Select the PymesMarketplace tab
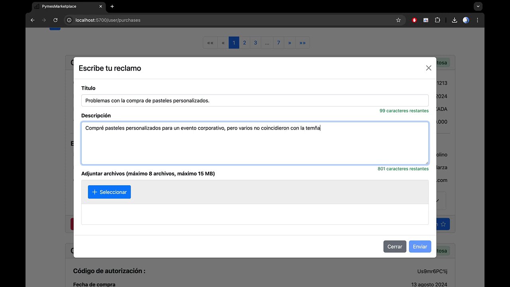 pyautogui.click(x=68, y=6)
